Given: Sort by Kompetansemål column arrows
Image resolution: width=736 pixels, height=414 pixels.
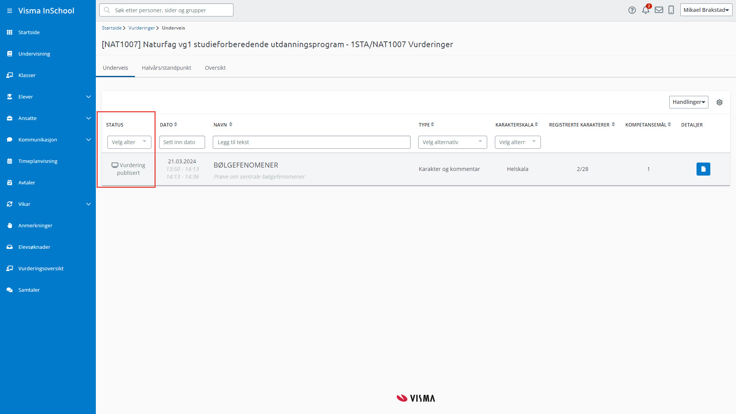Looking at the screenshot, I should pos(669,124).
